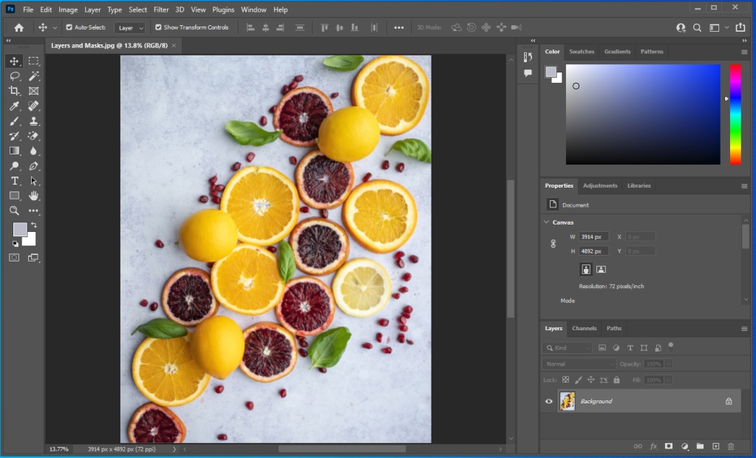Collapse the Canvas section in Properties
This screenshot has width=756, height=458.
[547, 222]
